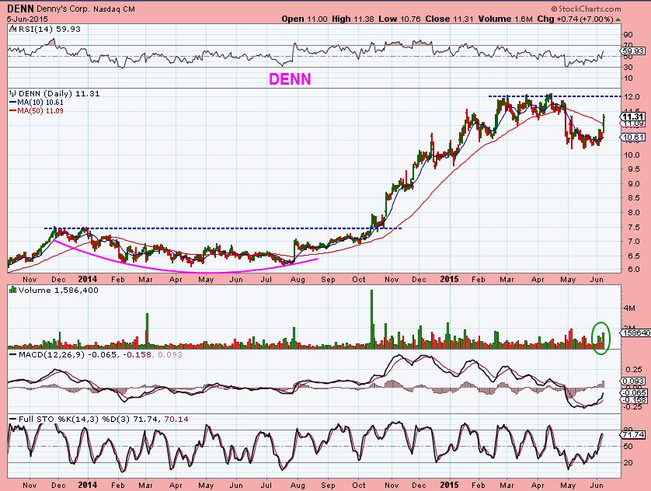Click the RSI(14) 59.93 legend text

point(49,29)
